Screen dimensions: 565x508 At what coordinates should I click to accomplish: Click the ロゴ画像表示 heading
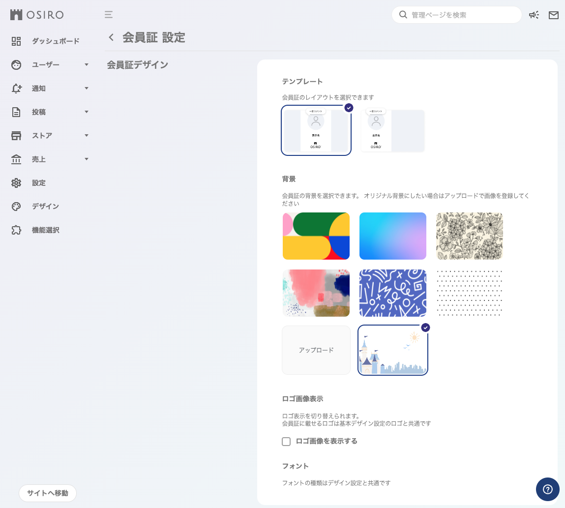point(302,399)
